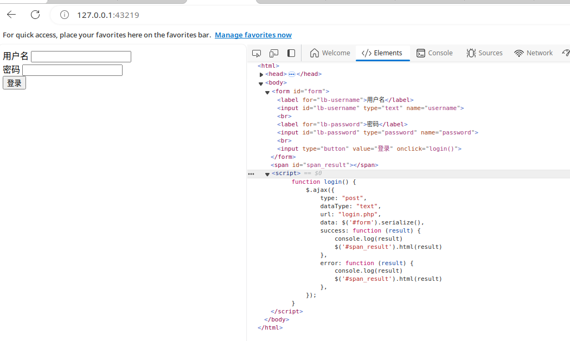Collapse the form id="form" node
This screenshot has height=341, width=570.
pyautogui.click(x=267, y=92)
